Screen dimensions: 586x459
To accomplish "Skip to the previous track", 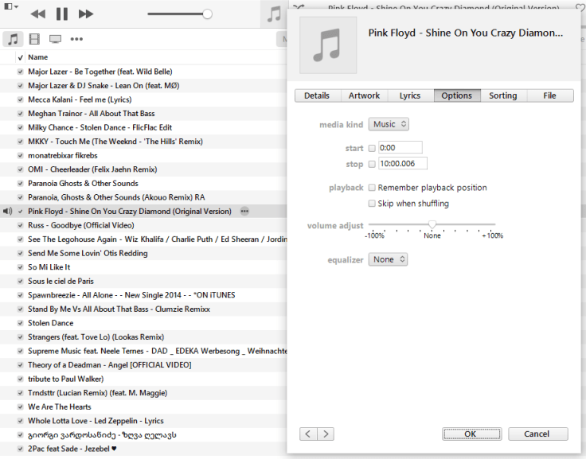I will coord(37,14).
